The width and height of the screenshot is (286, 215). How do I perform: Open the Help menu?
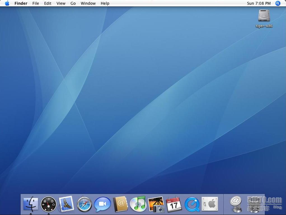pos(105,3)
